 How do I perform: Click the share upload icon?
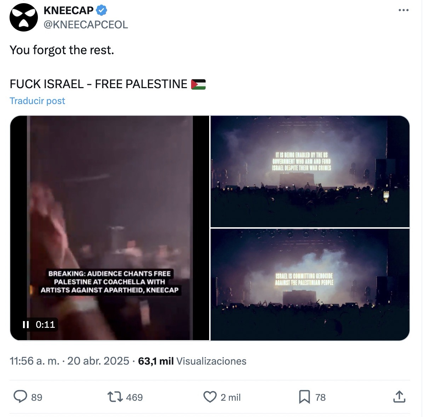click(399, 397)
